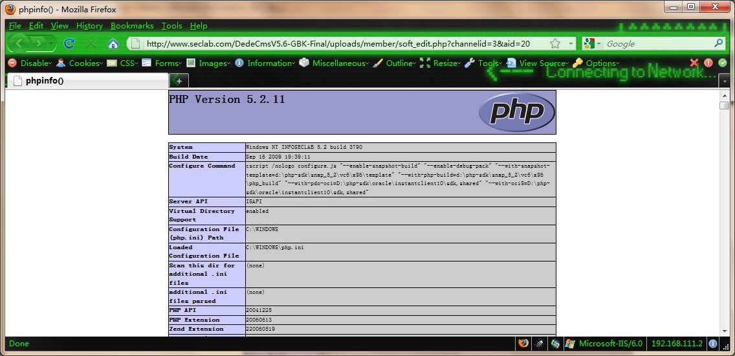Click the red exclamation warning icon
Image resolution: width=735 pixels, height=356 pixels.
(708, 63)
